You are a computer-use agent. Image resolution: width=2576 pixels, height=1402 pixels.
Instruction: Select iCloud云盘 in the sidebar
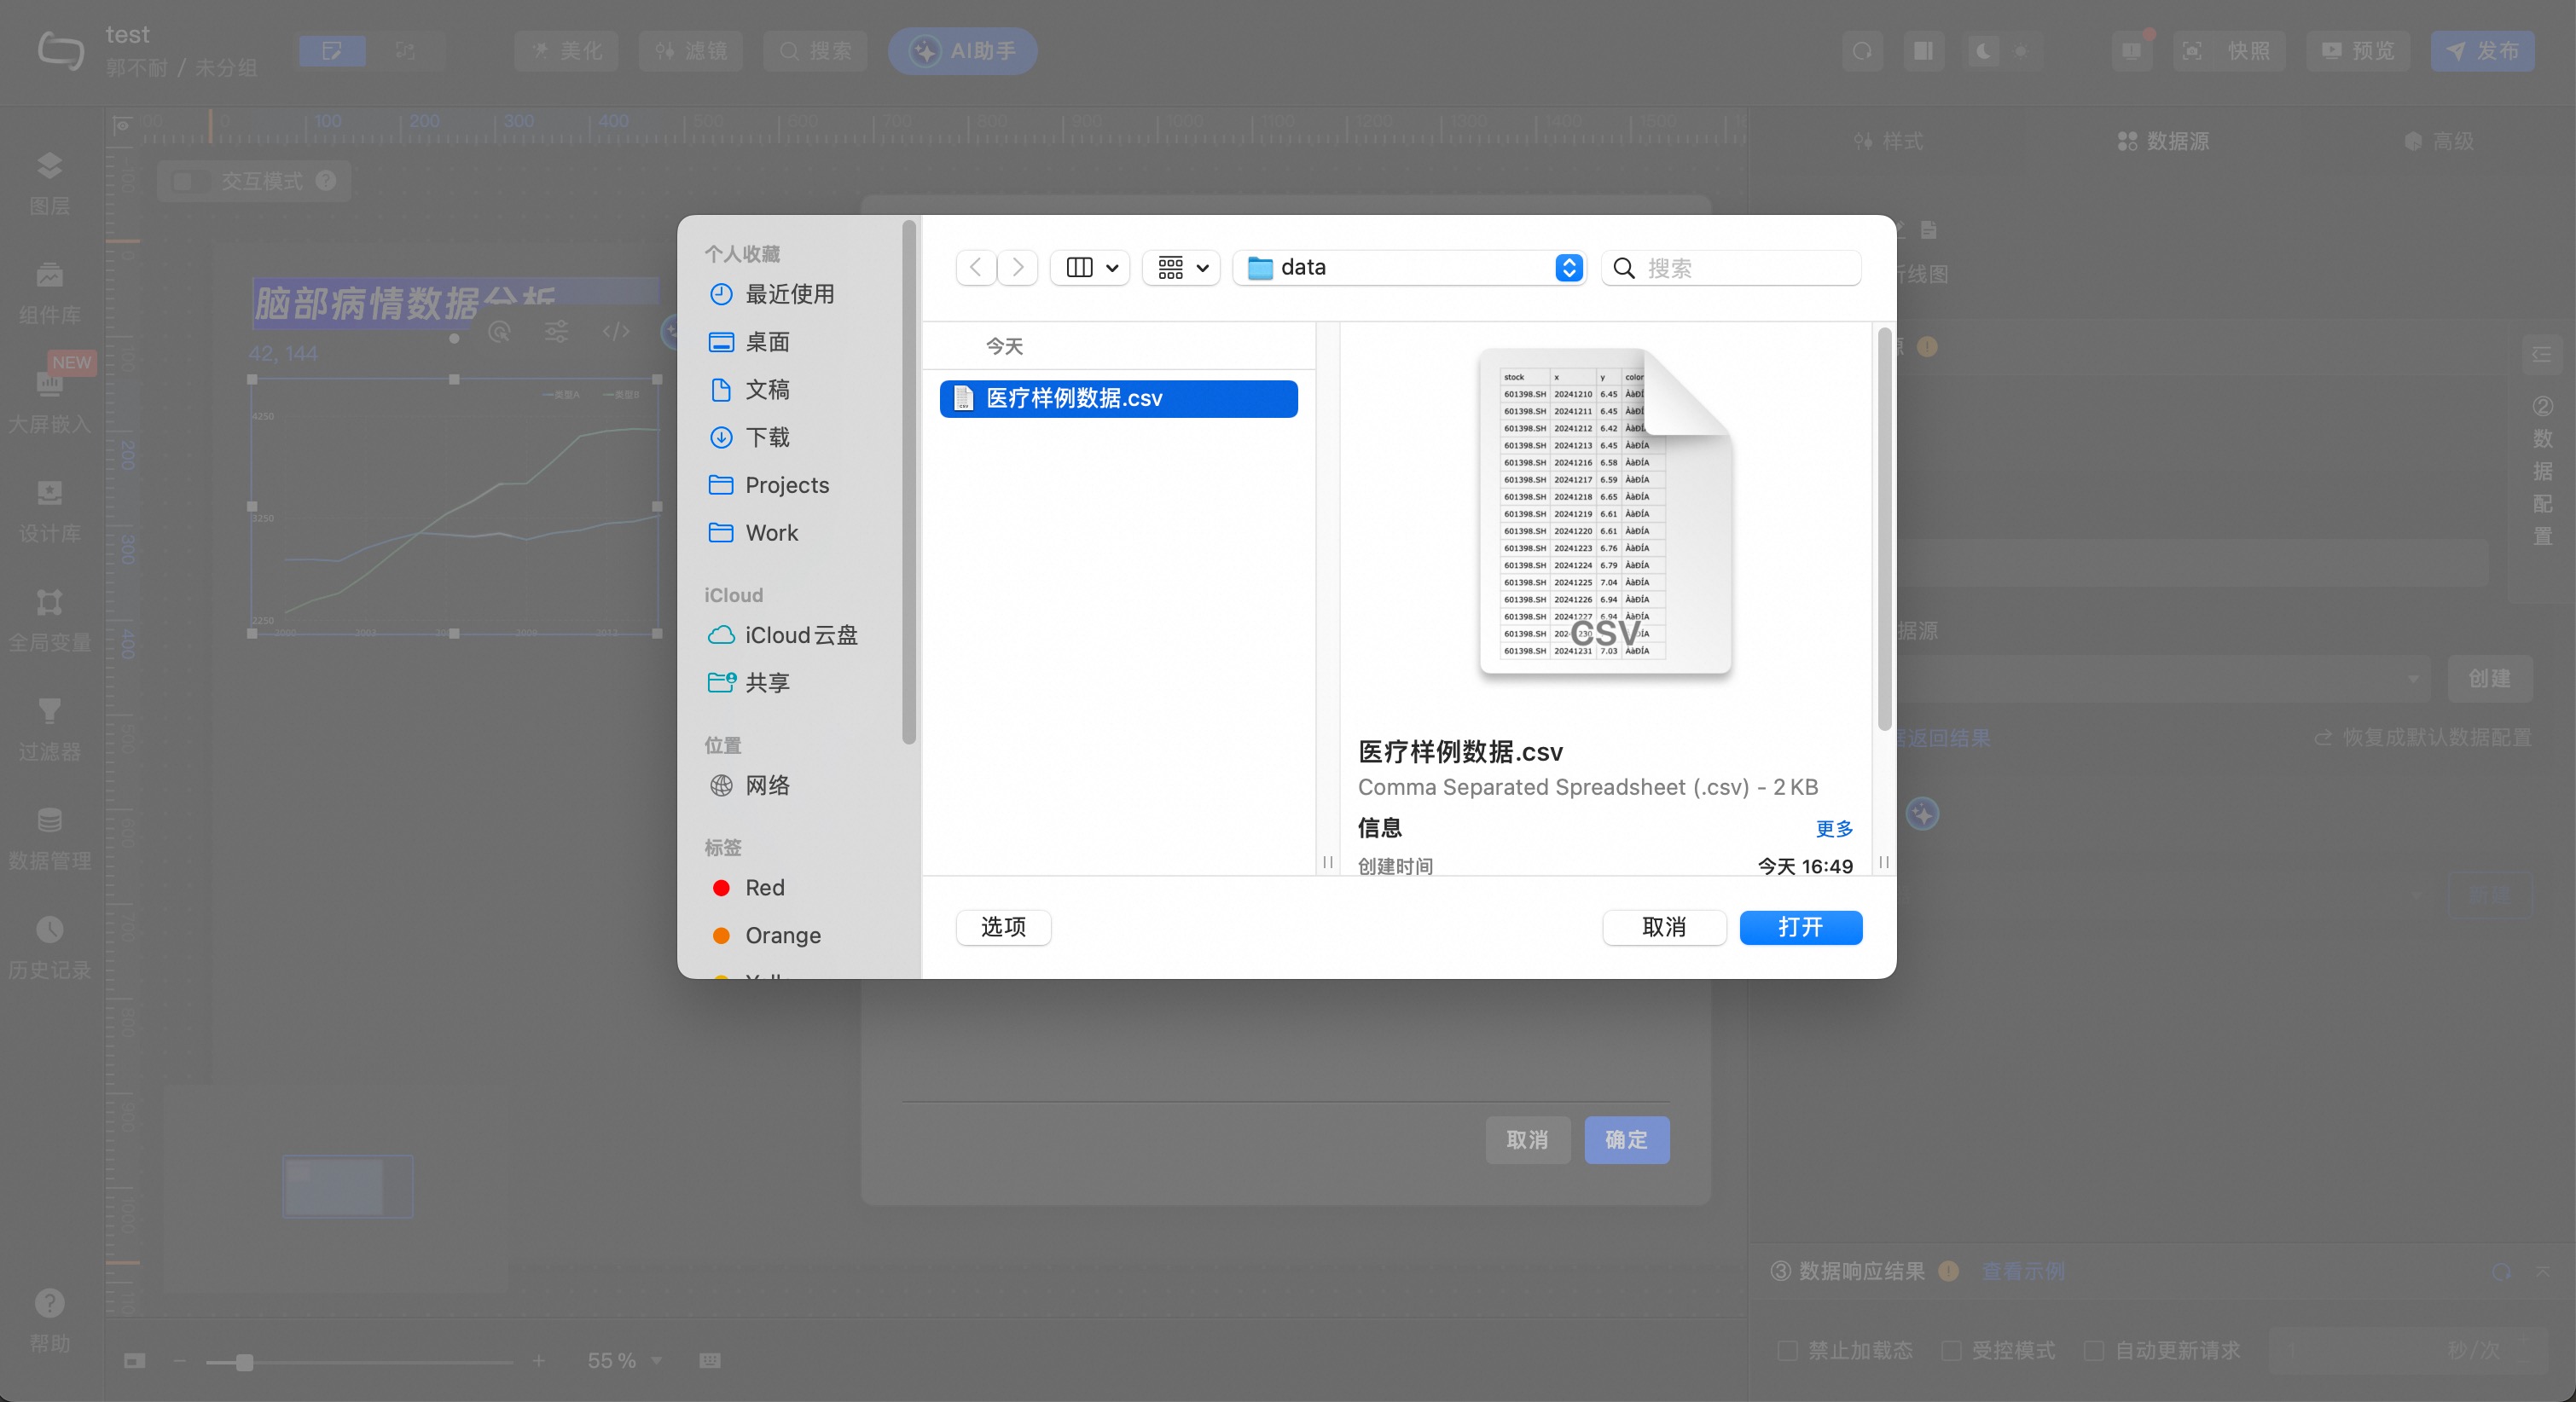(x=800, y=635)
